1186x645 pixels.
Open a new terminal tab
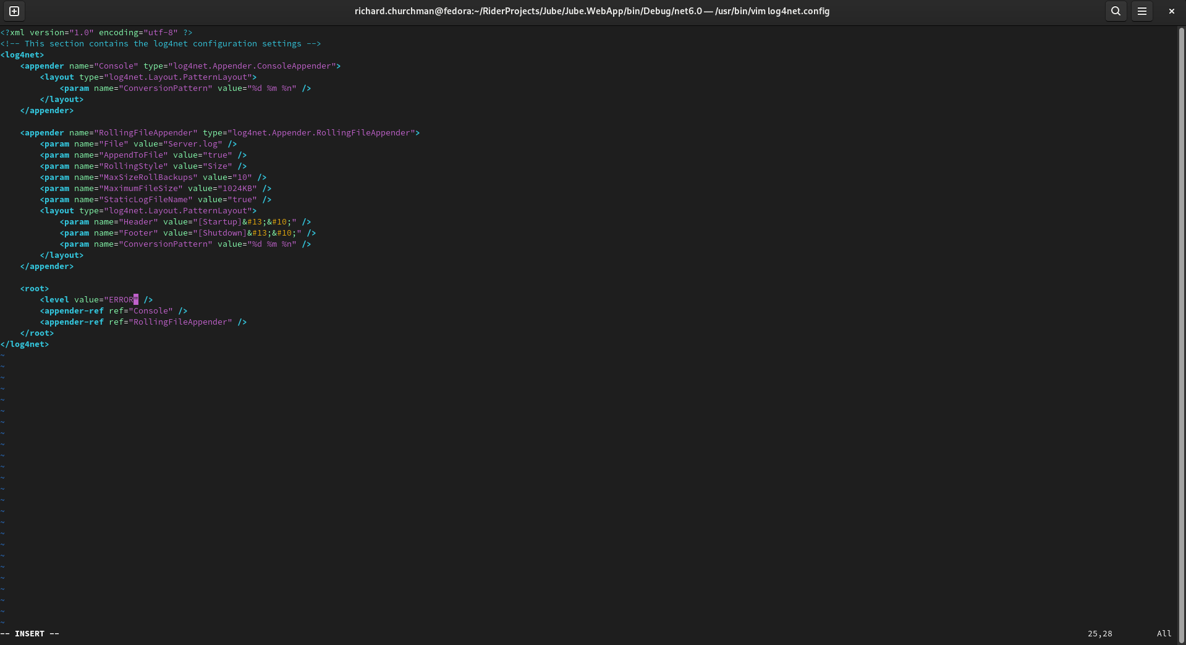(x=14, y=11)
